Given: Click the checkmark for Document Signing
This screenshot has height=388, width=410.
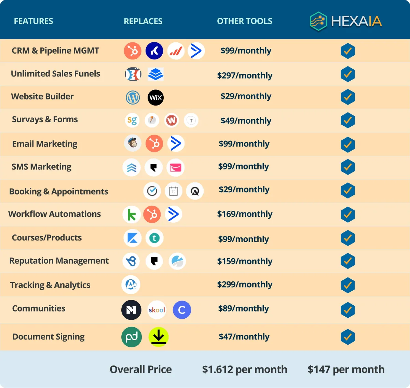Looking at the screenshot, I should pos(348,337).
